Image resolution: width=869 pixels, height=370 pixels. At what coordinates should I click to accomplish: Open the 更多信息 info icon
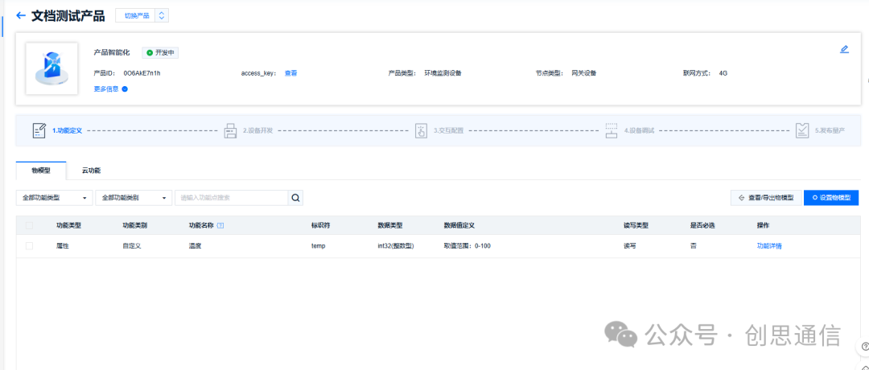[125, 88]
